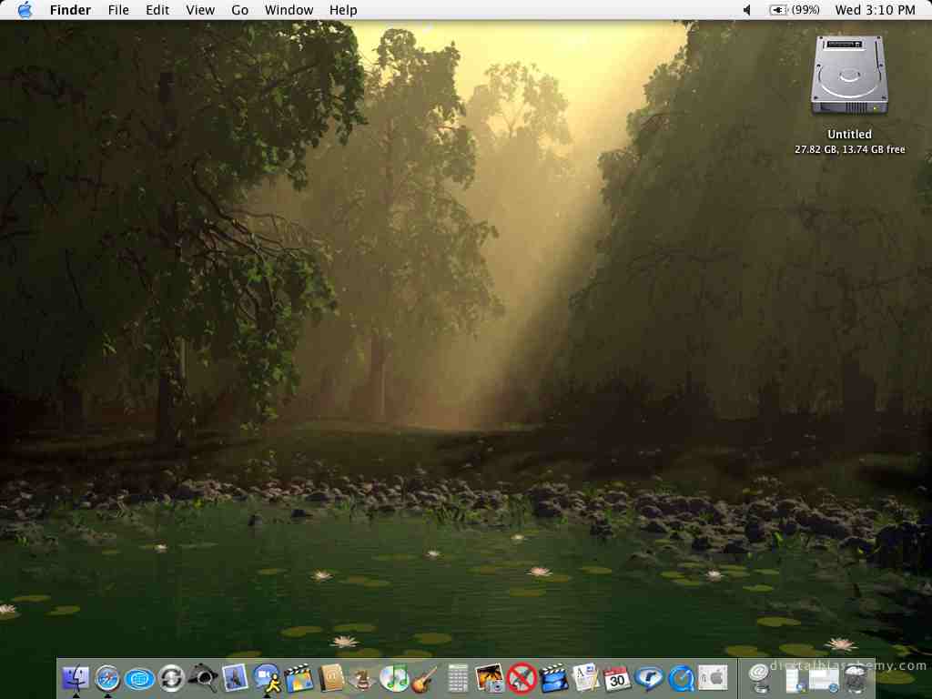Click the battery 99% status icon
Image resolution: width=932 pixels, height=699 pixels.
click(x=795, y=10)
